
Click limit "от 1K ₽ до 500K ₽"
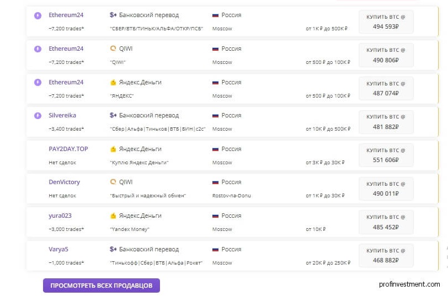[327, 29]
